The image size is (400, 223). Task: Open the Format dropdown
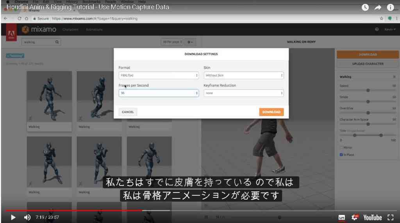tap(159, 75)
